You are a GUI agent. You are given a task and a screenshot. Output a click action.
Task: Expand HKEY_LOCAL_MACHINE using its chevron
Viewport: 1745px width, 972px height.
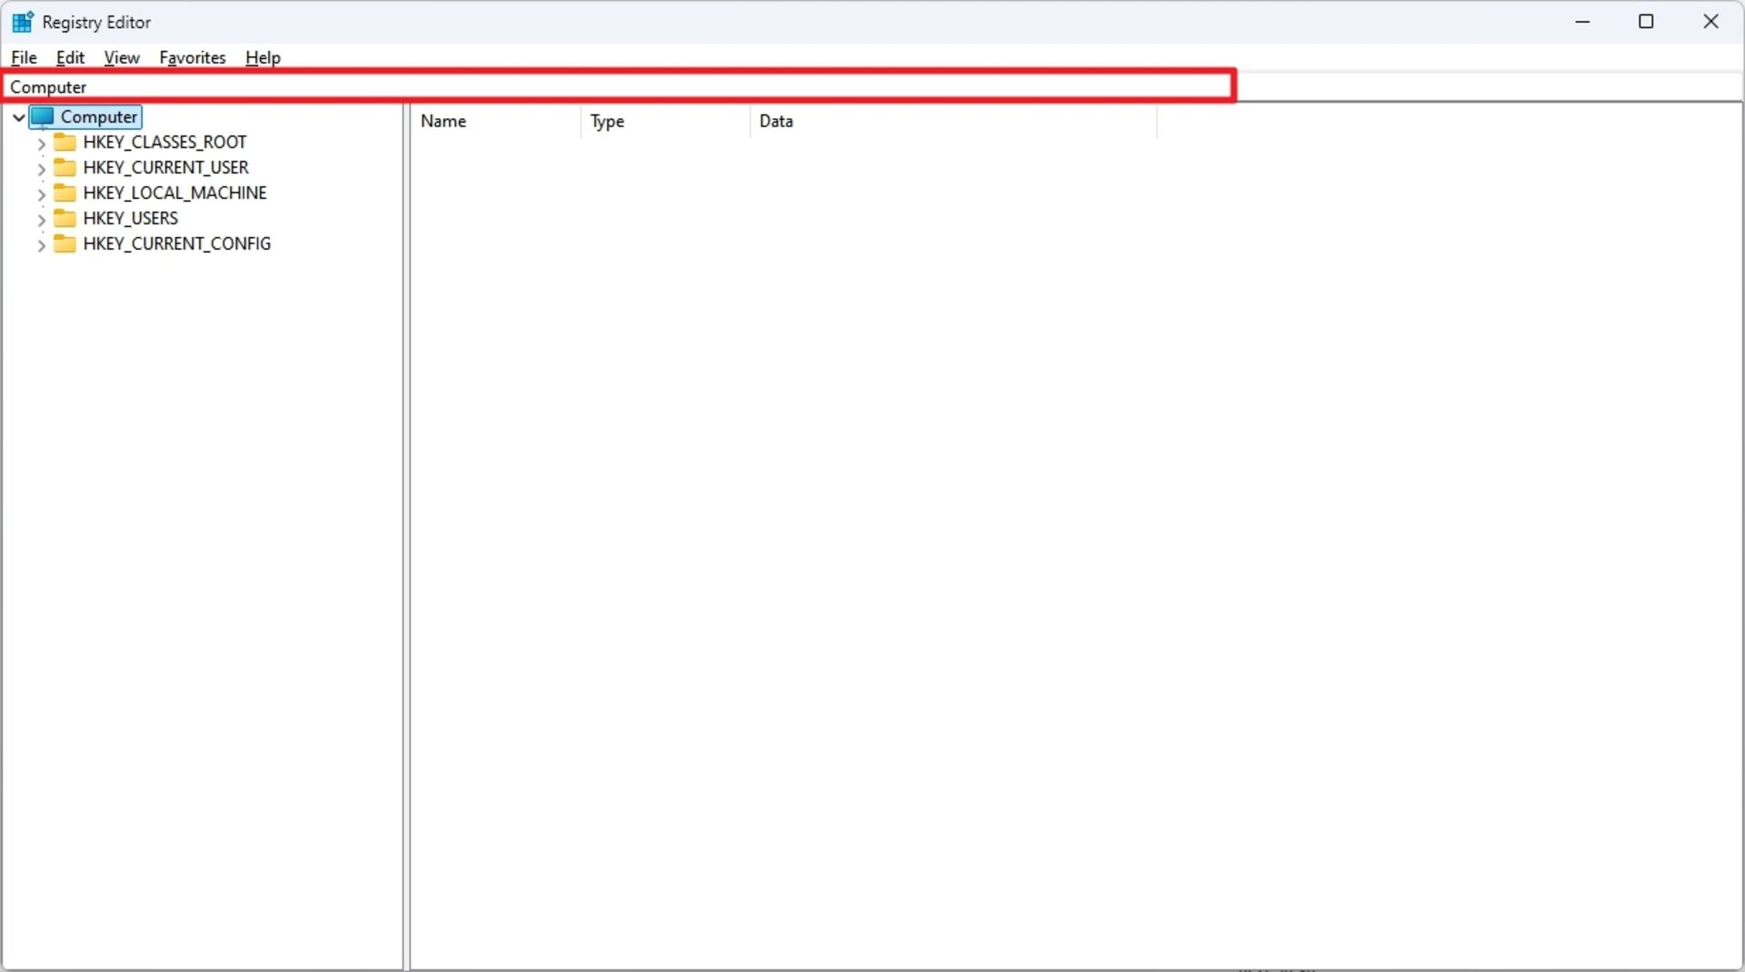(x=41, y=193)
